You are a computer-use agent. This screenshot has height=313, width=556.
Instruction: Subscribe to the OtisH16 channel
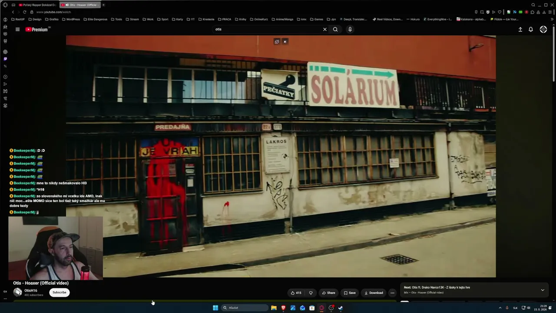(x=60, y=293)
